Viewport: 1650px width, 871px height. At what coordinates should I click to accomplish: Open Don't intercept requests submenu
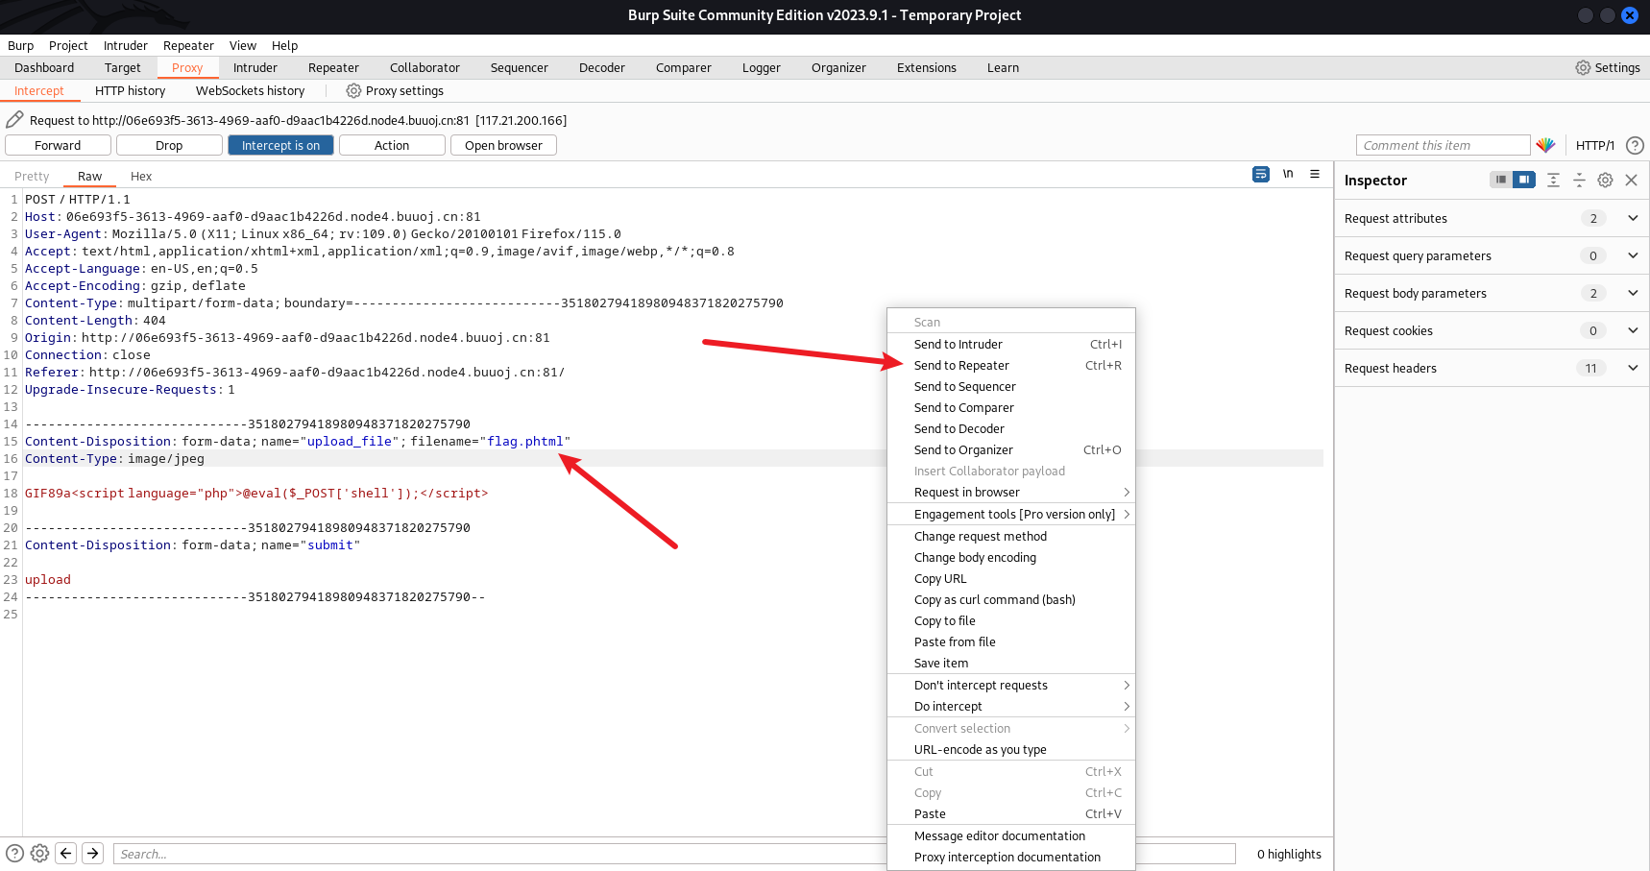[1011, 685]
